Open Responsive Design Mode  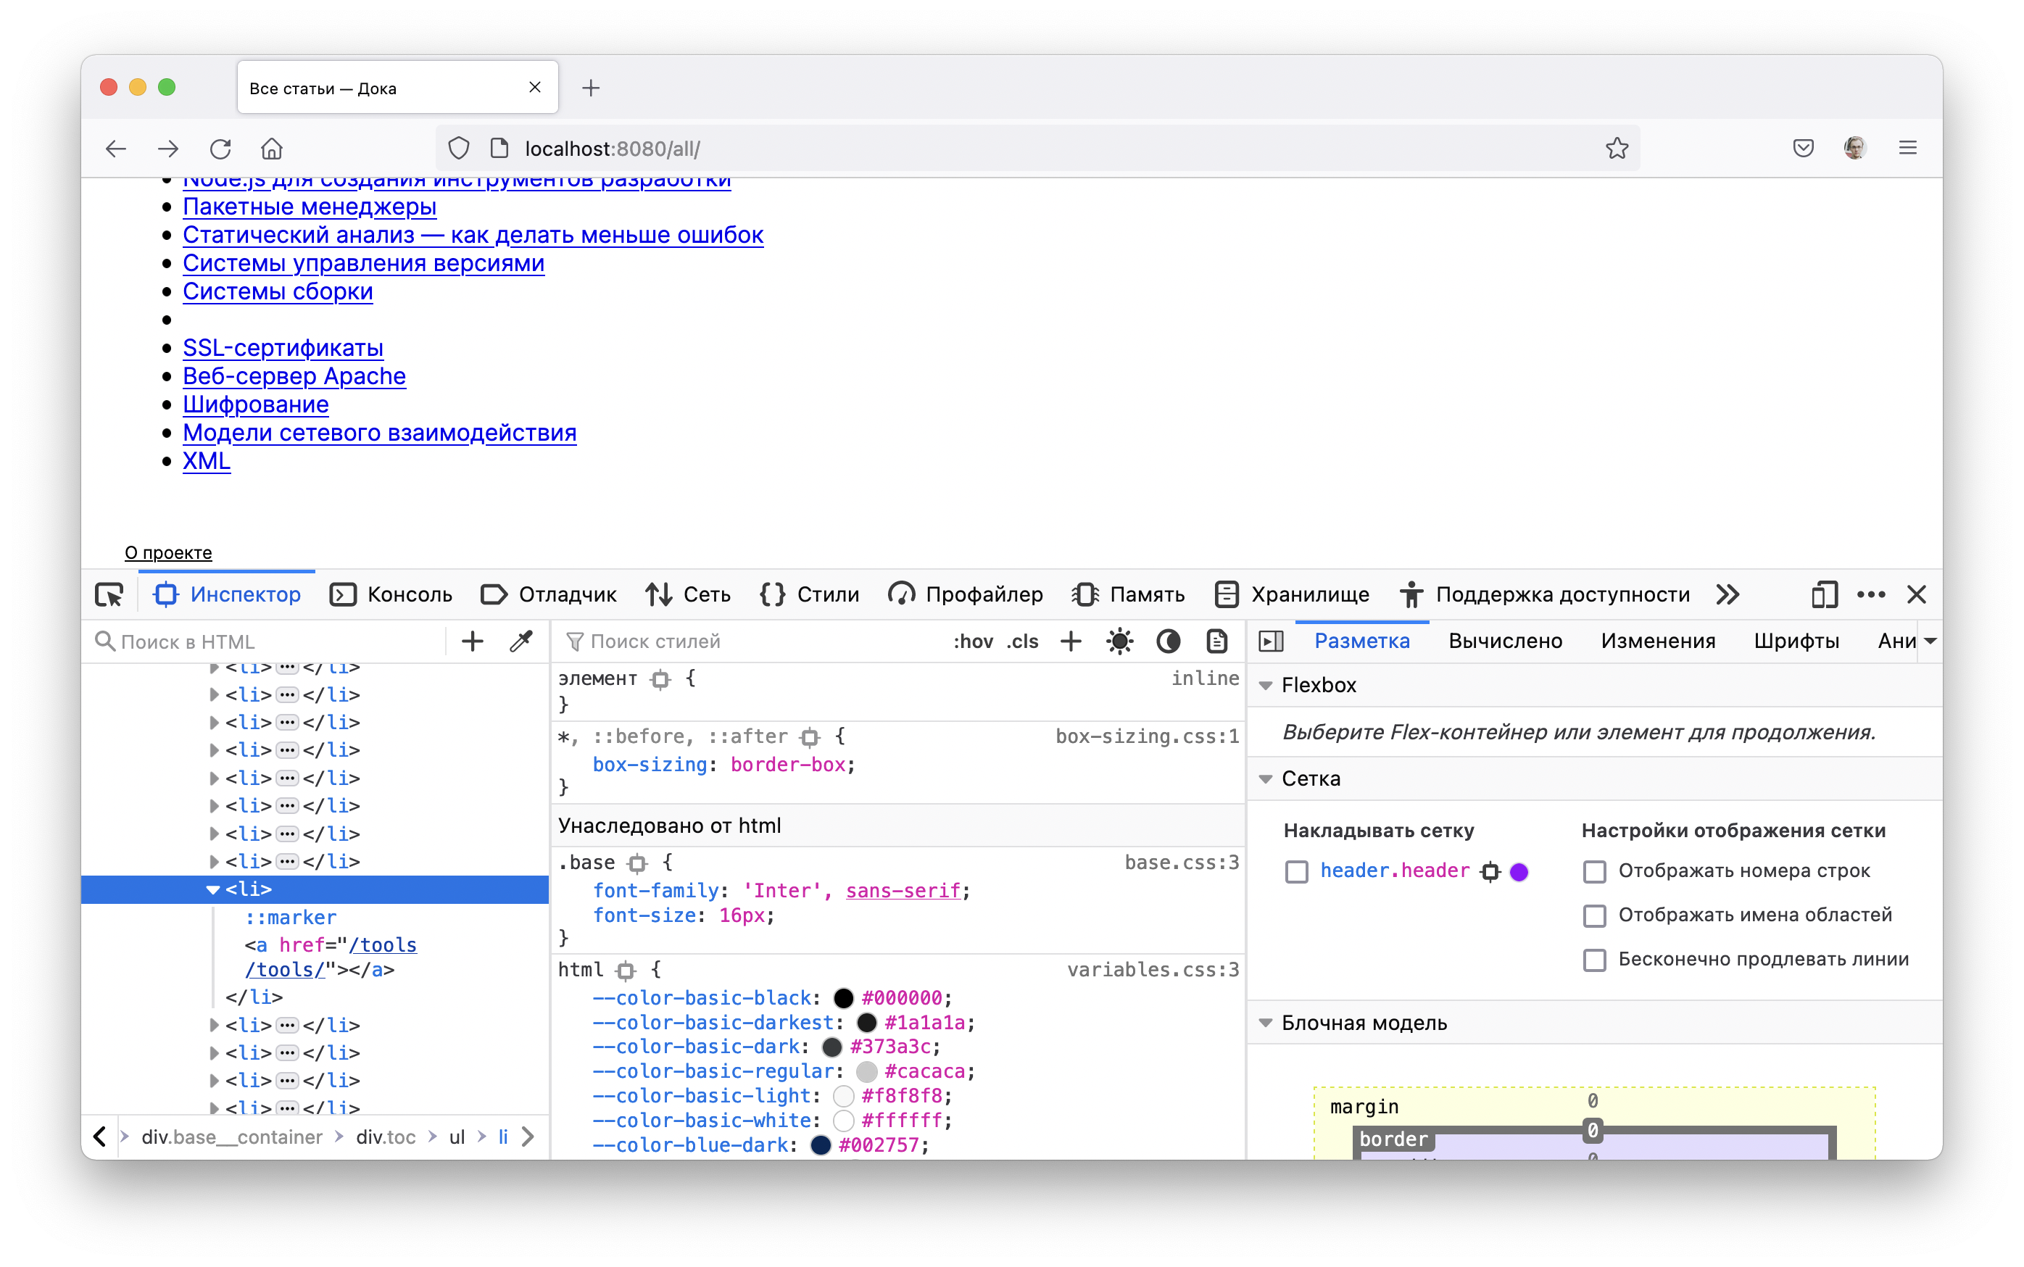pos(1824,594)
